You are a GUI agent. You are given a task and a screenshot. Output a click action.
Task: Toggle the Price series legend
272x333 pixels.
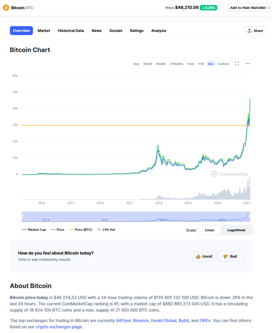58,230
